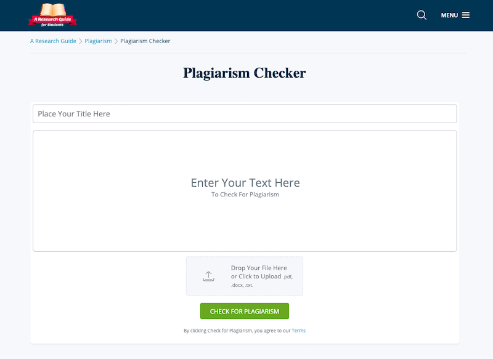Click the chevron after A Research Guide
Screen dimensions: 493x359
[81, 41]
